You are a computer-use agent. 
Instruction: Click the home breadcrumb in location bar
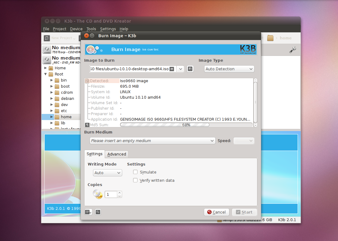(x=286, y=38)
